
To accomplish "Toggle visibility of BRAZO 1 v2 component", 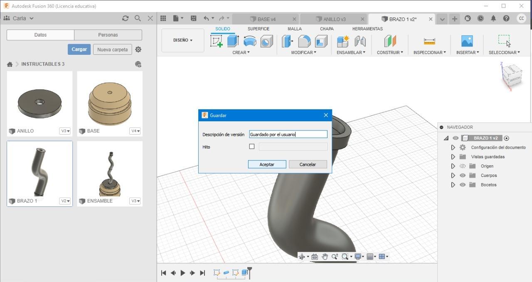I will pos(456,138).
